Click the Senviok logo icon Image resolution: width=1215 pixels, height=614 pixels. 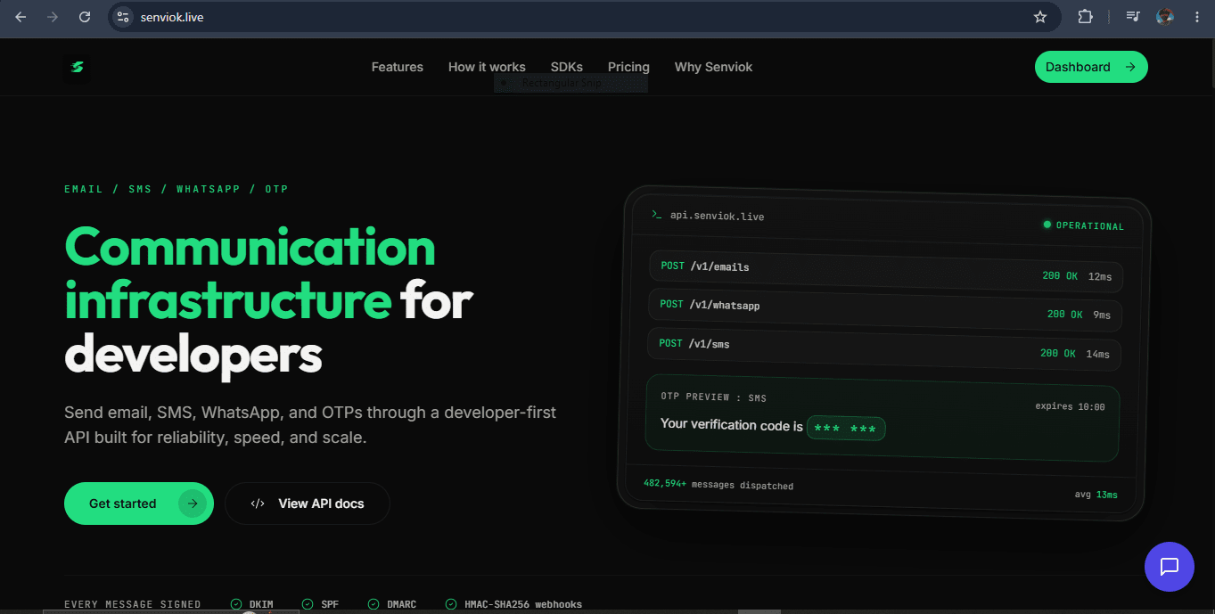[77, 67]
